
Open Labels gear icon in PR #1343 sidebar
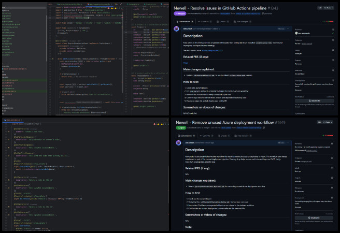pyautogui.click(x=333, y=50)
